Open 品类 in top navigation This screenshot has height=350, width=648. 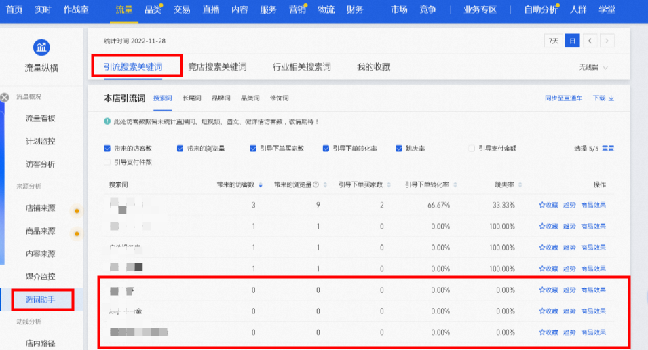click(153, 9)
